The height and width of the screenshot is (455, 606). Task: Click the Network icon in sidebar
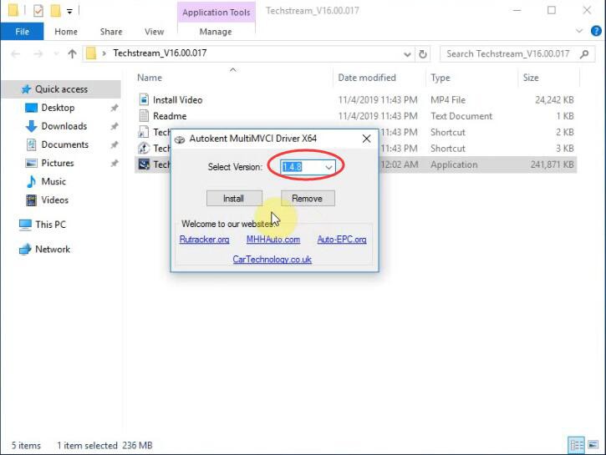[x=25, y=250]
